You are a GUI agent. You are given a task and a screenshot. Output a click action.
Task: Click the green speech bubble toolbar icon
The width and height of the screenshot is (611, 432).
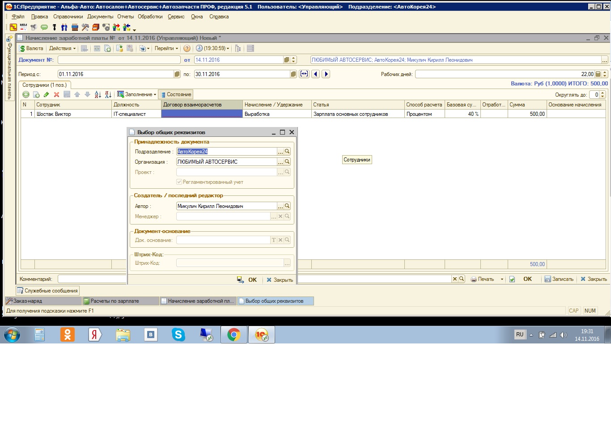44,27
